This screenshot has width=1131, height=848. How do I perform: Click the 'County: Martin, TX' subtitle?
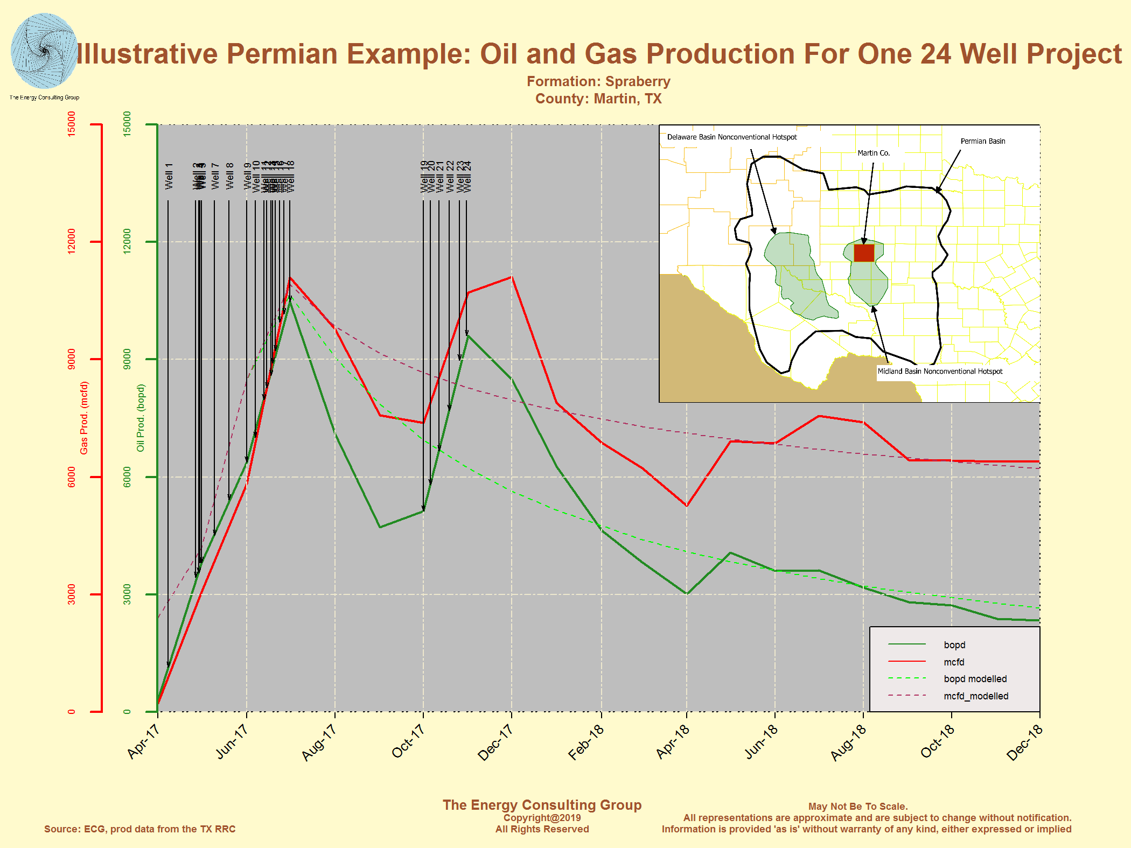pos(598,99)
